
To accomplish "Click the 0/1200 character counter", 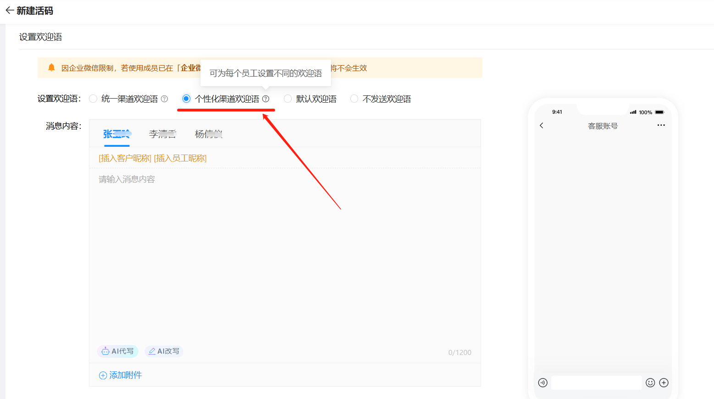I will 460,352.
